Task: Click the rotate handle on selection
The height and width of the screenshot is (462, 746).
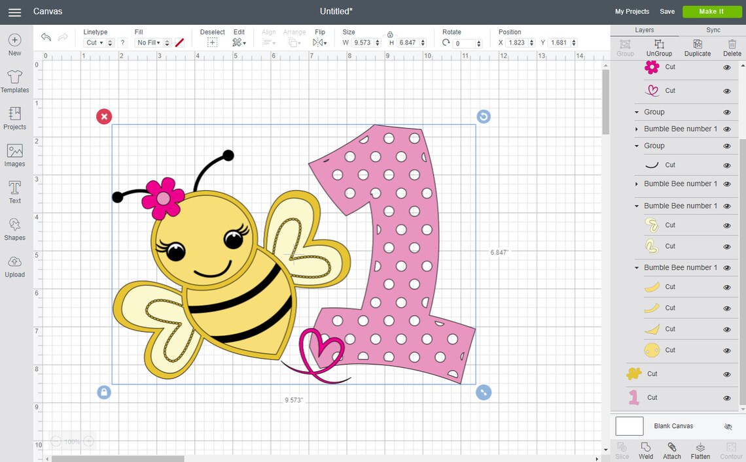Action: point(484,116)
